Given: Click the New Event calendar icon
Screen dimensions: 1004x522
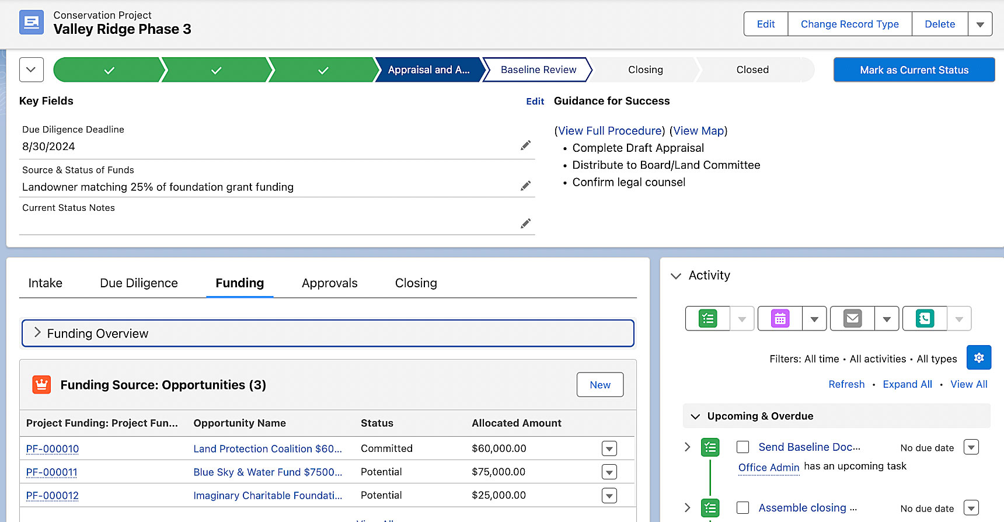Looking at the screenshot, I should (780, 319).
